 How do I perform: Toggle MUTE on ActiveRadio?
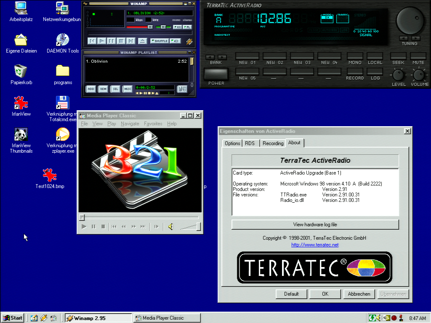click(x=418, y=56)
